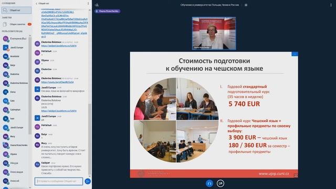Click the message 'Оксана, пока не включайте микрофон'
Image resolution: width=336 pixels, height=189 pixels.
pyautogui.click(x=63, y=91)
